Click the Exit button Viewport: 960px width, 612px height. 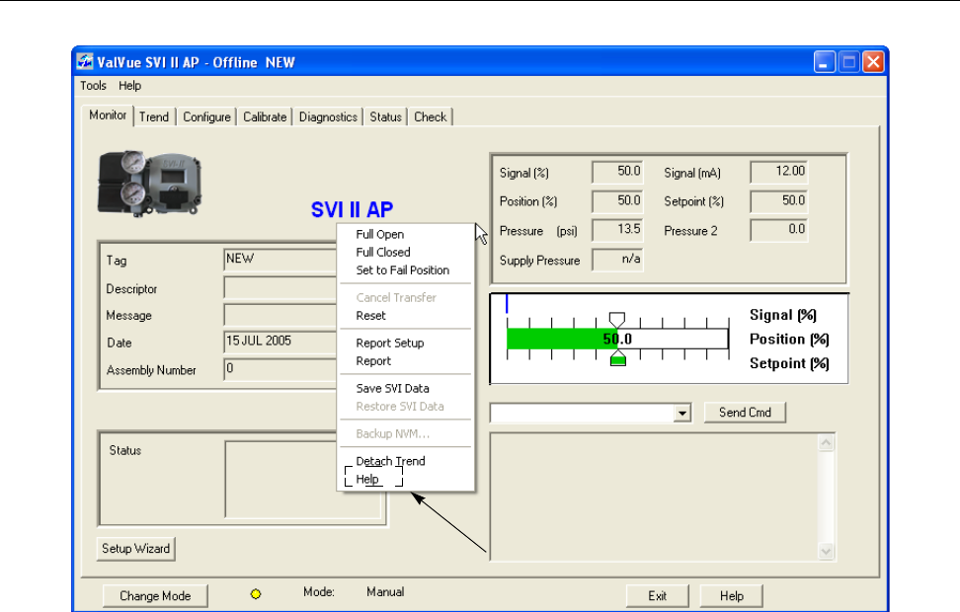(658, 596)
